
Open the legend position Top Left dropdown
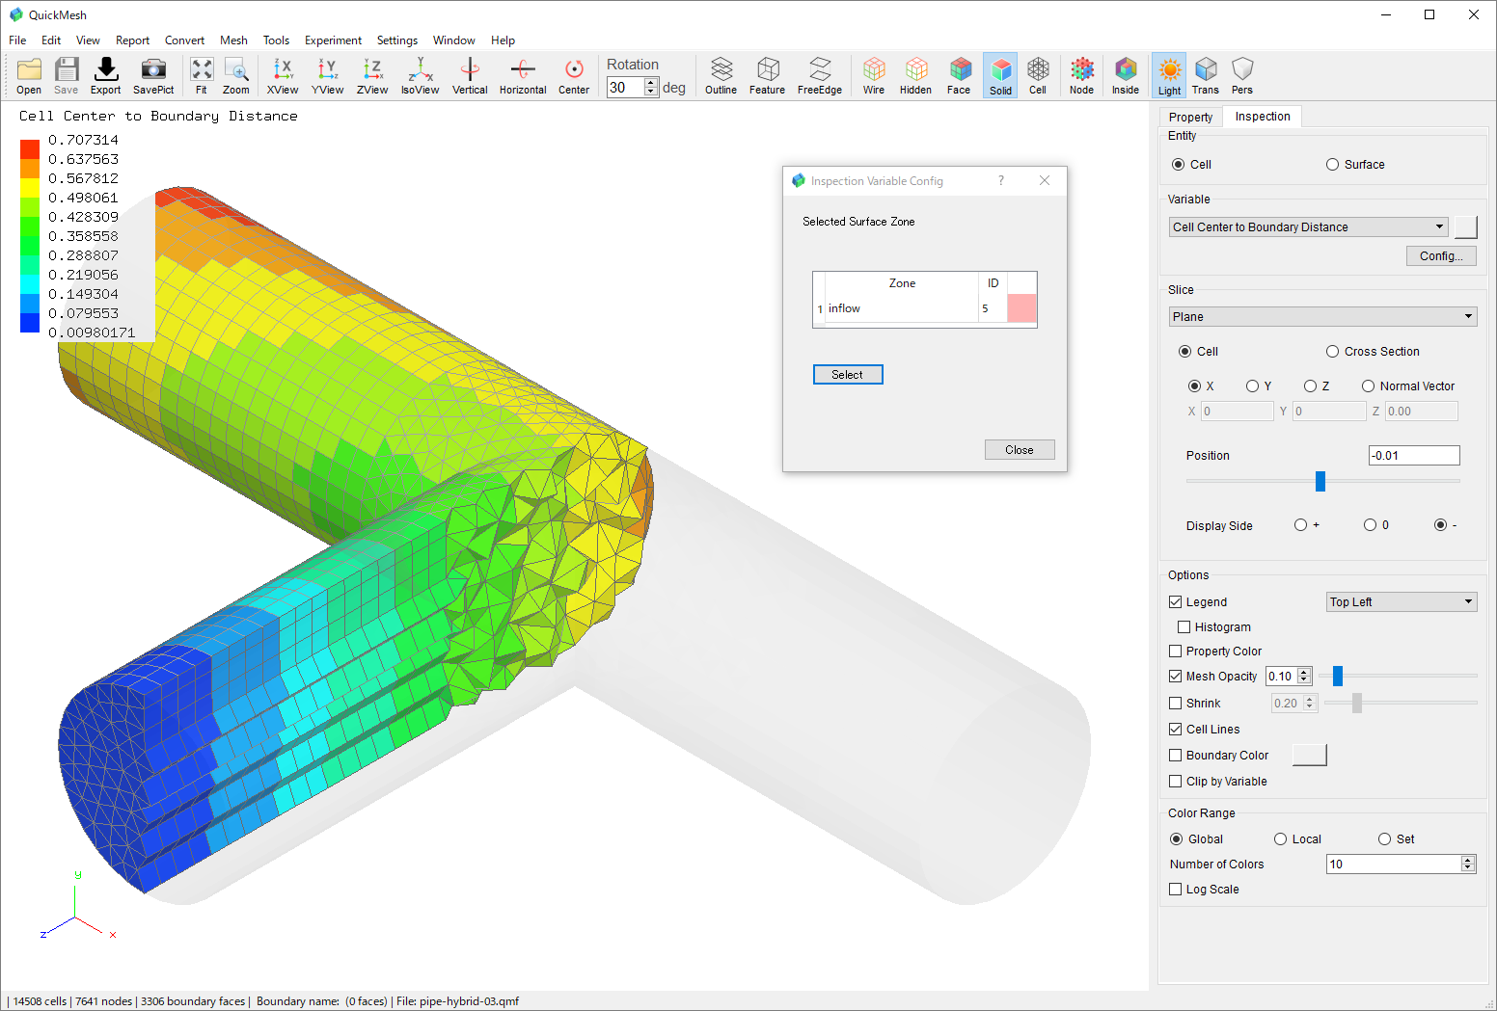click(1402, 602)
